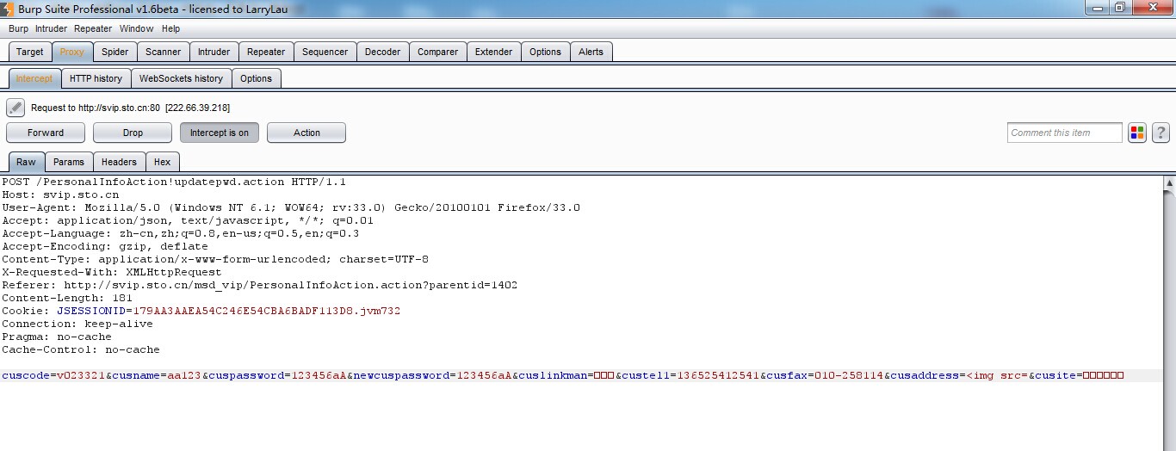Open the Sequencer tab
1176x451 pixels.
pos(325,52)
